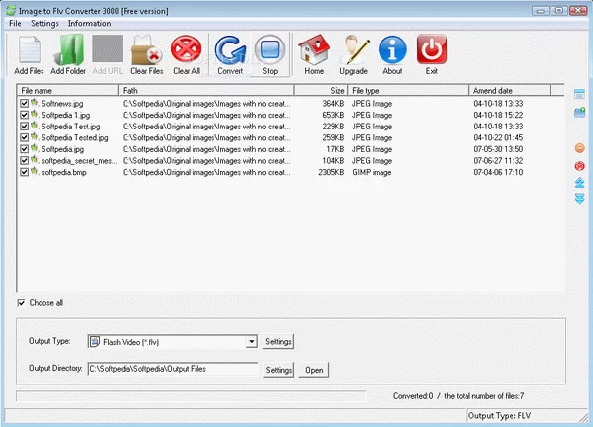Viewport: 593px width, 427px height.
Task: Sort by Path column header
Action: [x=207, y=90]
